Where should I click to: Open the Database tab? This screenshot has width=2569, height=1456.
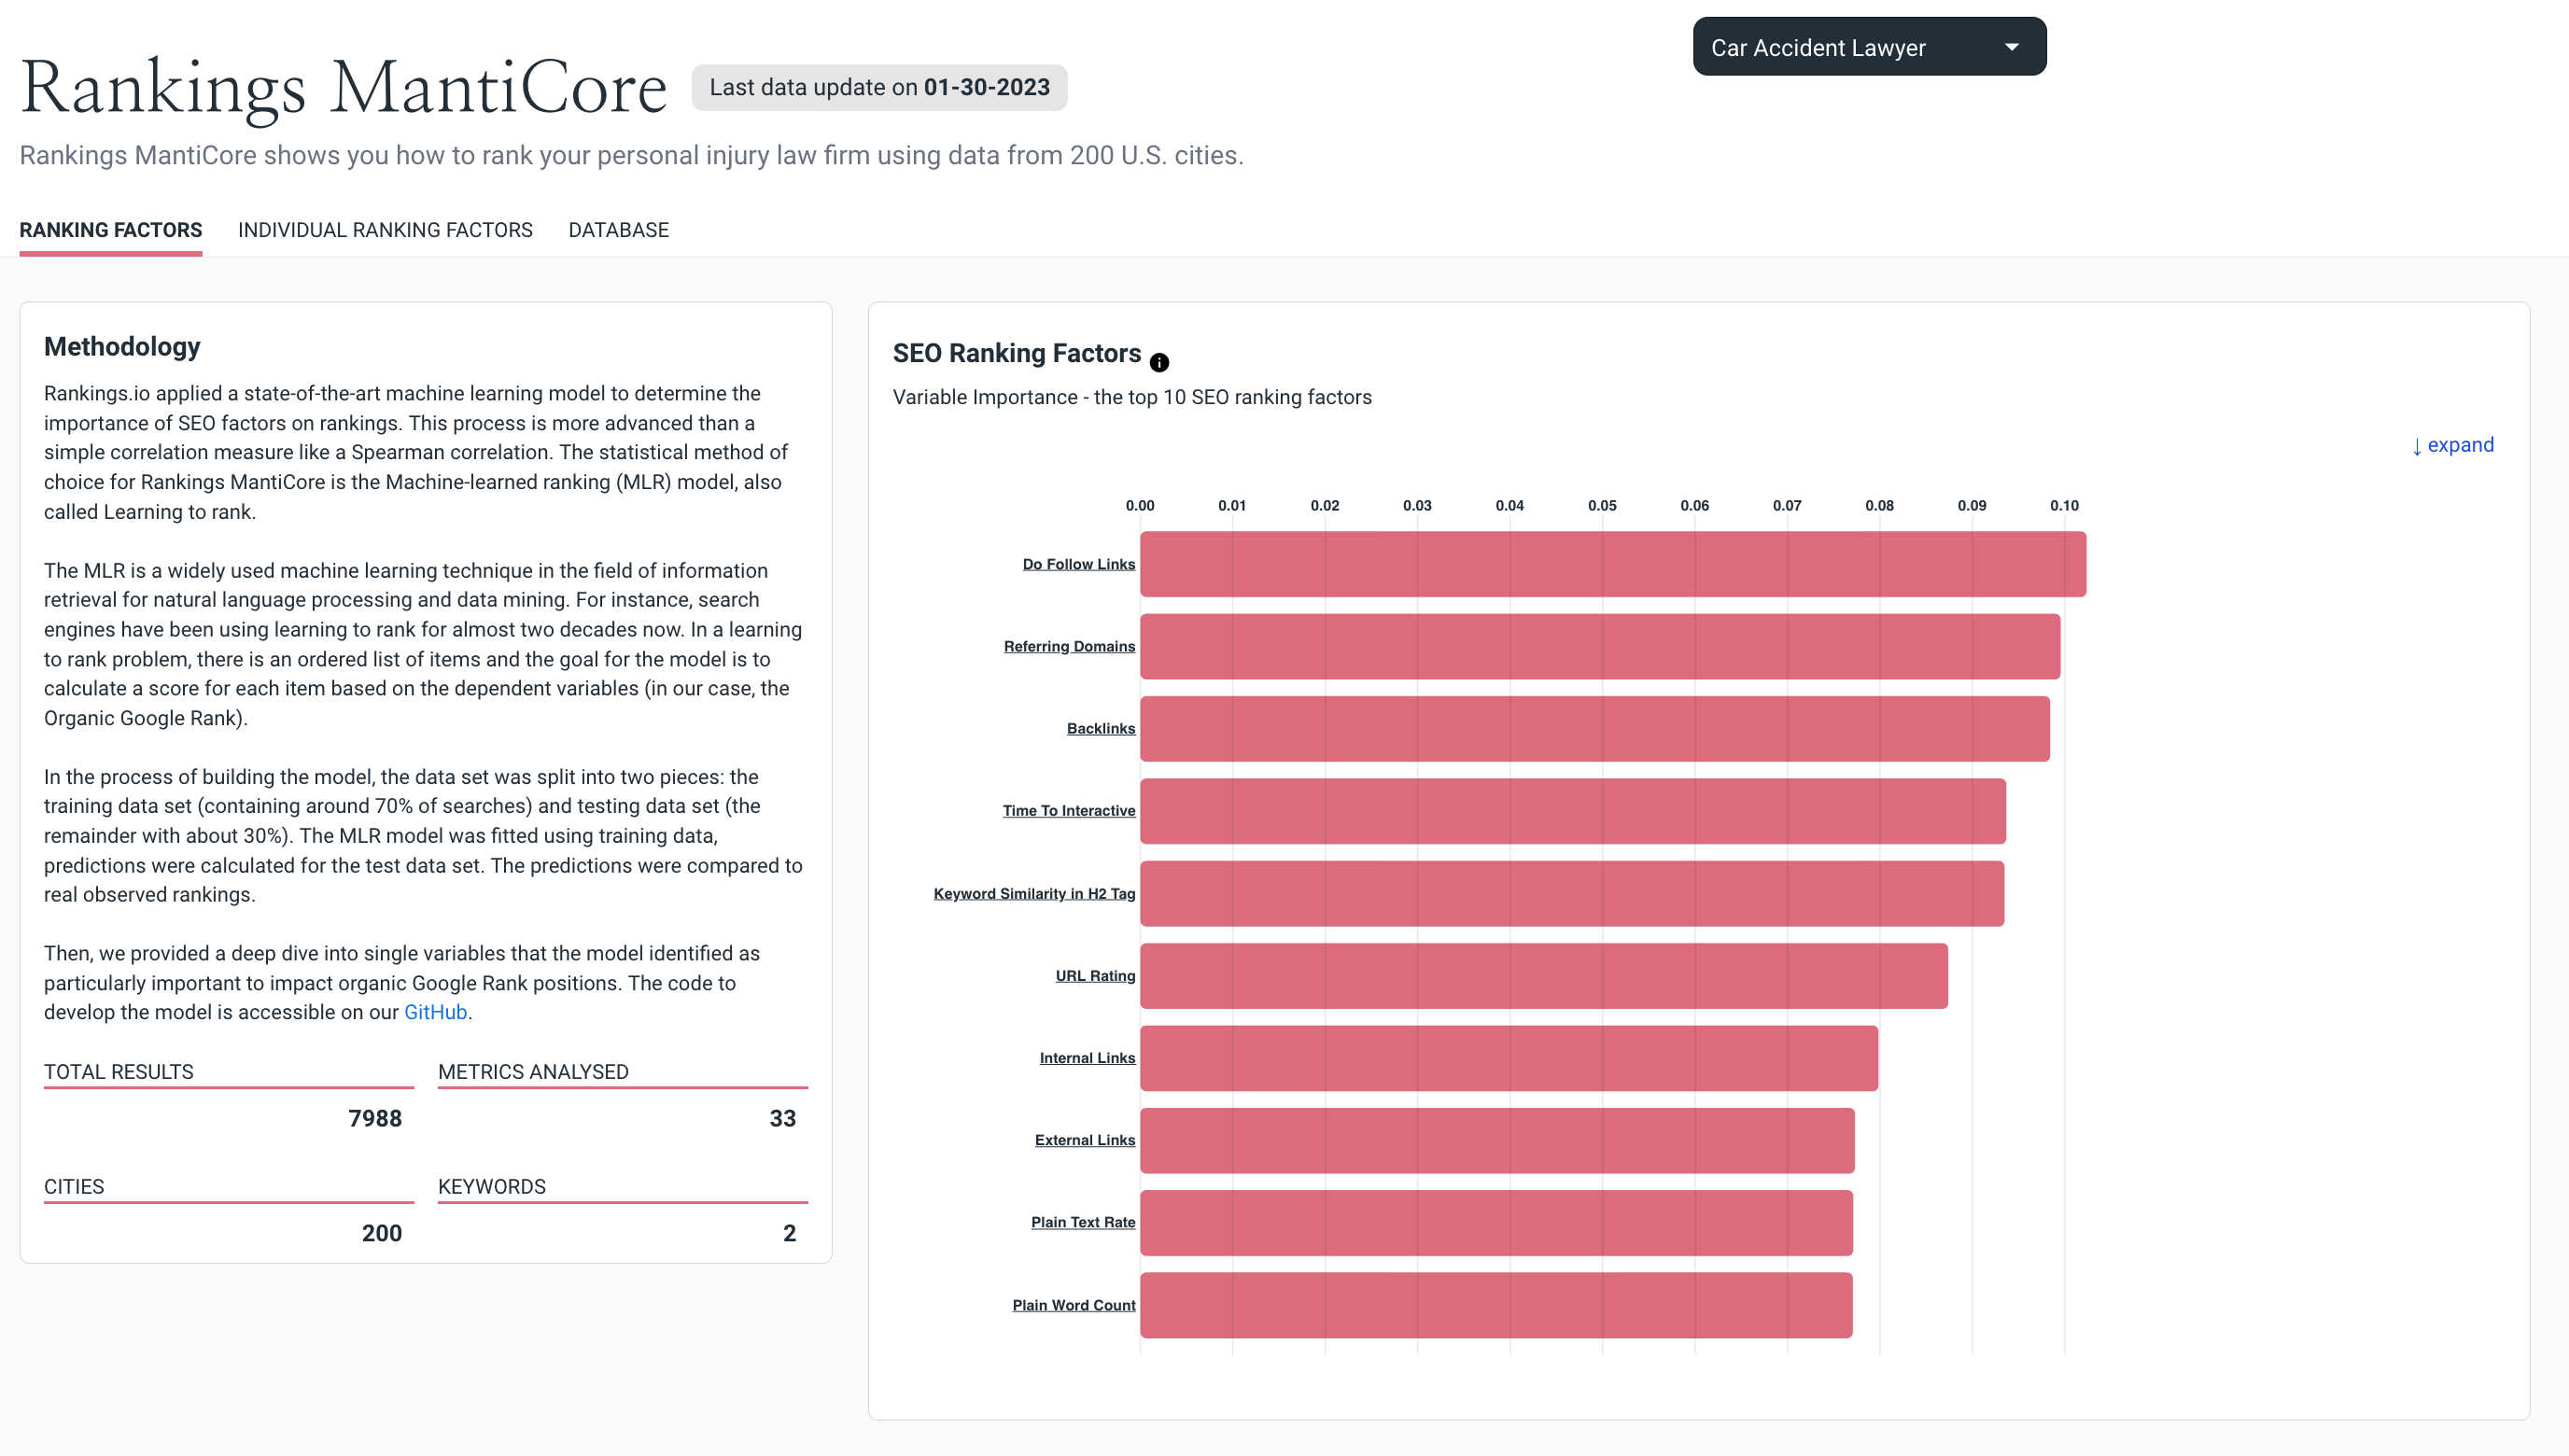618,230
